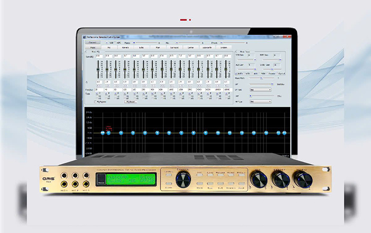Image resolution: width=371 pixels, height=233 pixels.
Task: Click the gain fader of the last EQ band
Action: pos(226,69)
